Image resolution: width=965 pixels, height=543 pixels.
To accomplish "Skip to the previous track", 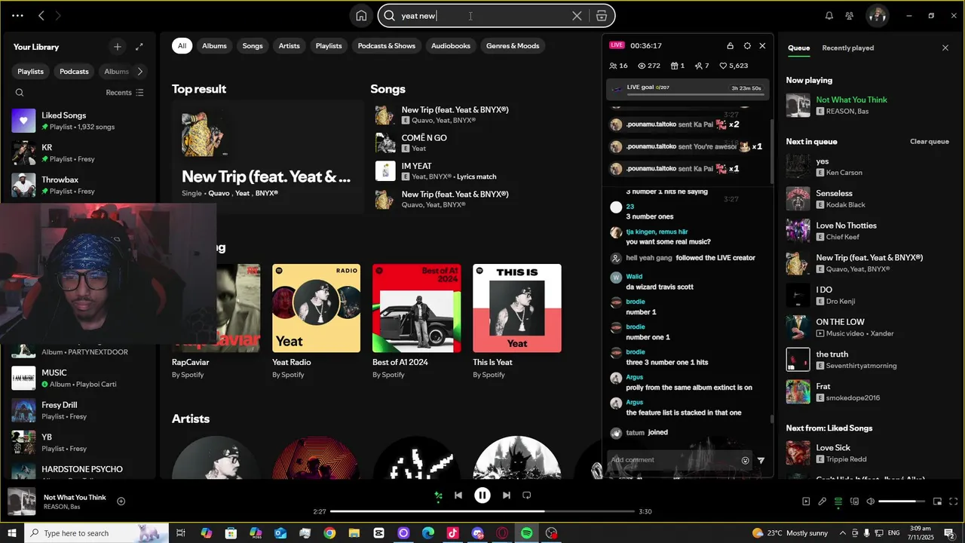I will click(x=458, y=495).
